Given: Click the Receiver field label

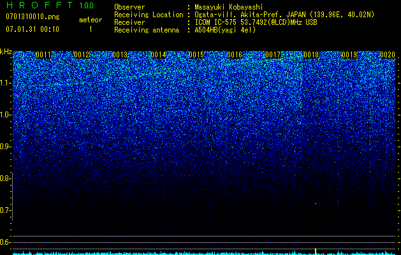Looking at the screenshot, I should 129,22.
